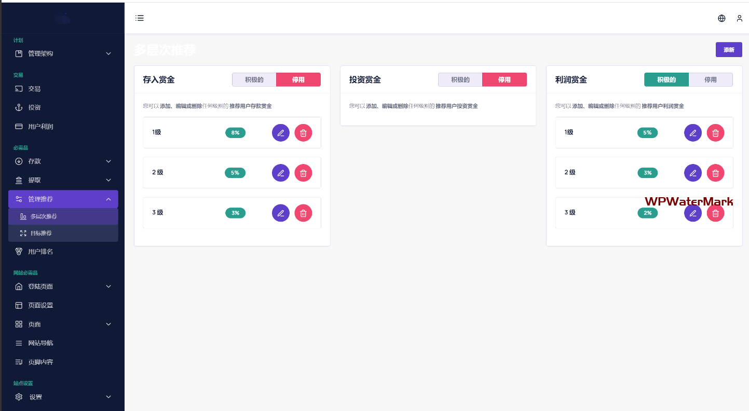749x411 pixels.
Task: Open the 目标推荐 submenu item
Action: tap(41, 234)
